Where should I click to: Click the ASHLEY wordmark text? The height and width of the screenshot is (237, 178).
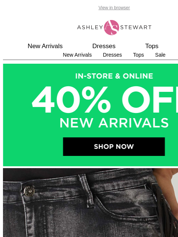point(90,27)
